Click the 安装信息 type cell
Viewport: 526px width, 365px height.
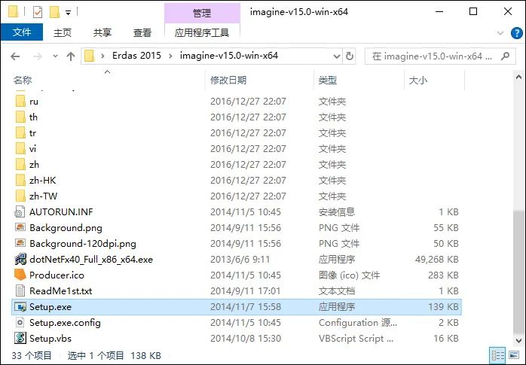pyautogui.click(x=336, y=212)
